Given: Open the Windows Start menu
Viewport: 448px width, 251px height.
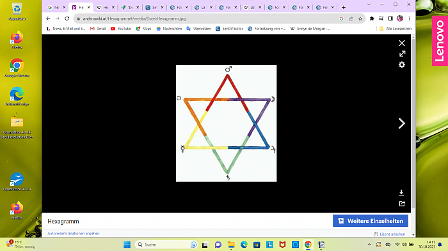Looking at the screenshot, I should coord(127,245).
